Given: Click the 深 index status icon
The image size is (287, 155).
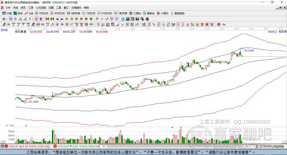Looking at the screenshot, I should [x=55, y=146].
